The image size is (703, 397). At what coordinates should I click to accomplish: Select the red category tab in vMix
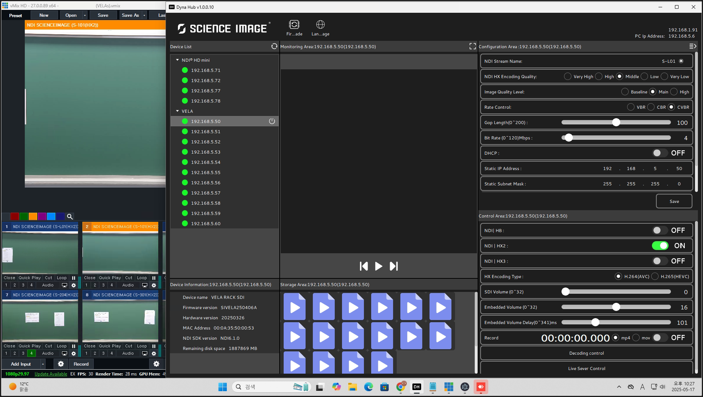click(x=15, y=216)
